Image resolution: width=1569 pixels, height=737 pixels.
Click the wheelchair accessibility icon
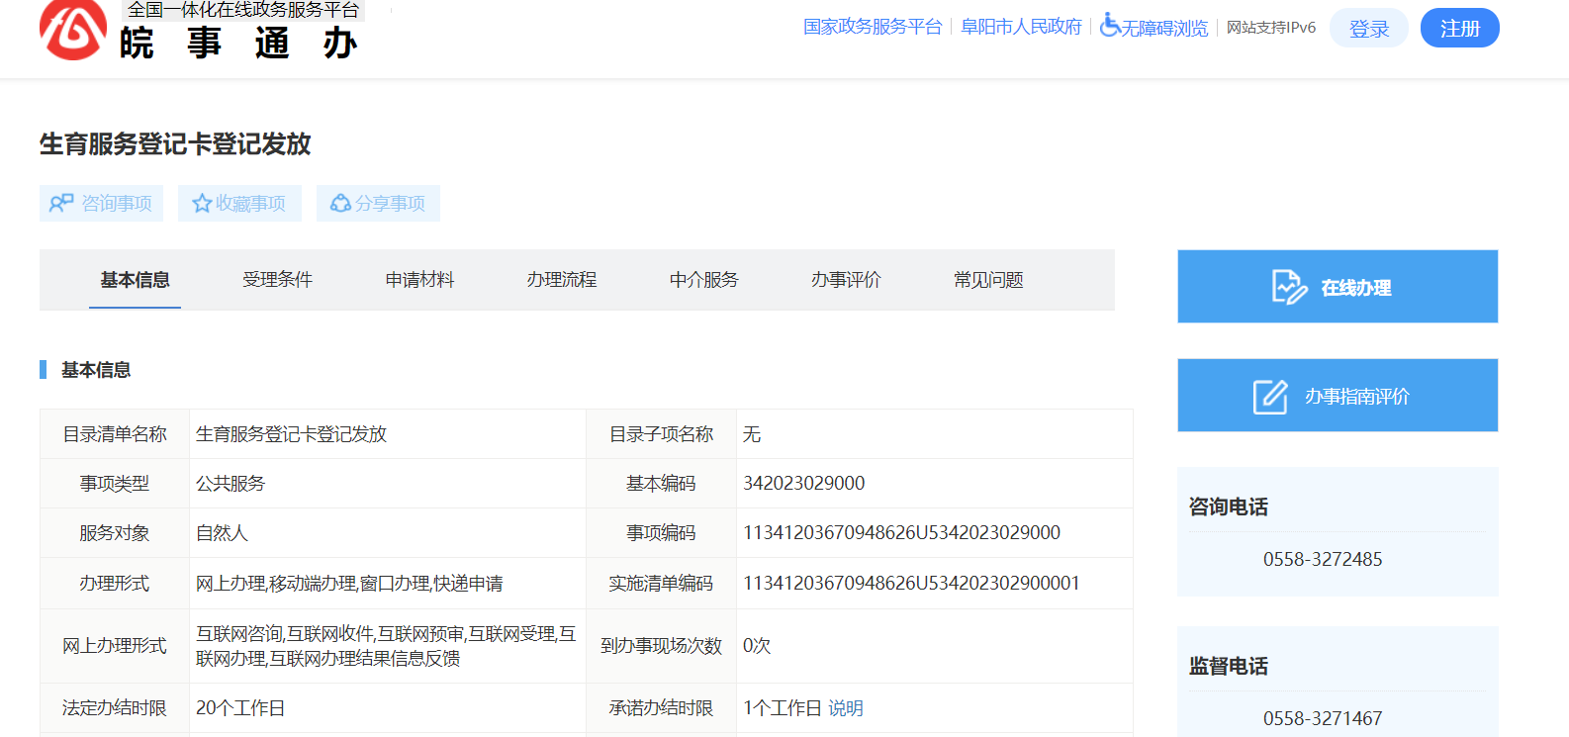(1110, 25)
